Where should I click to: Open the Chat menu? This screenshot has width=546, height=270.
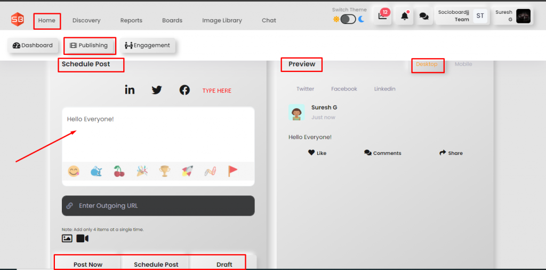tap(269, 21)
